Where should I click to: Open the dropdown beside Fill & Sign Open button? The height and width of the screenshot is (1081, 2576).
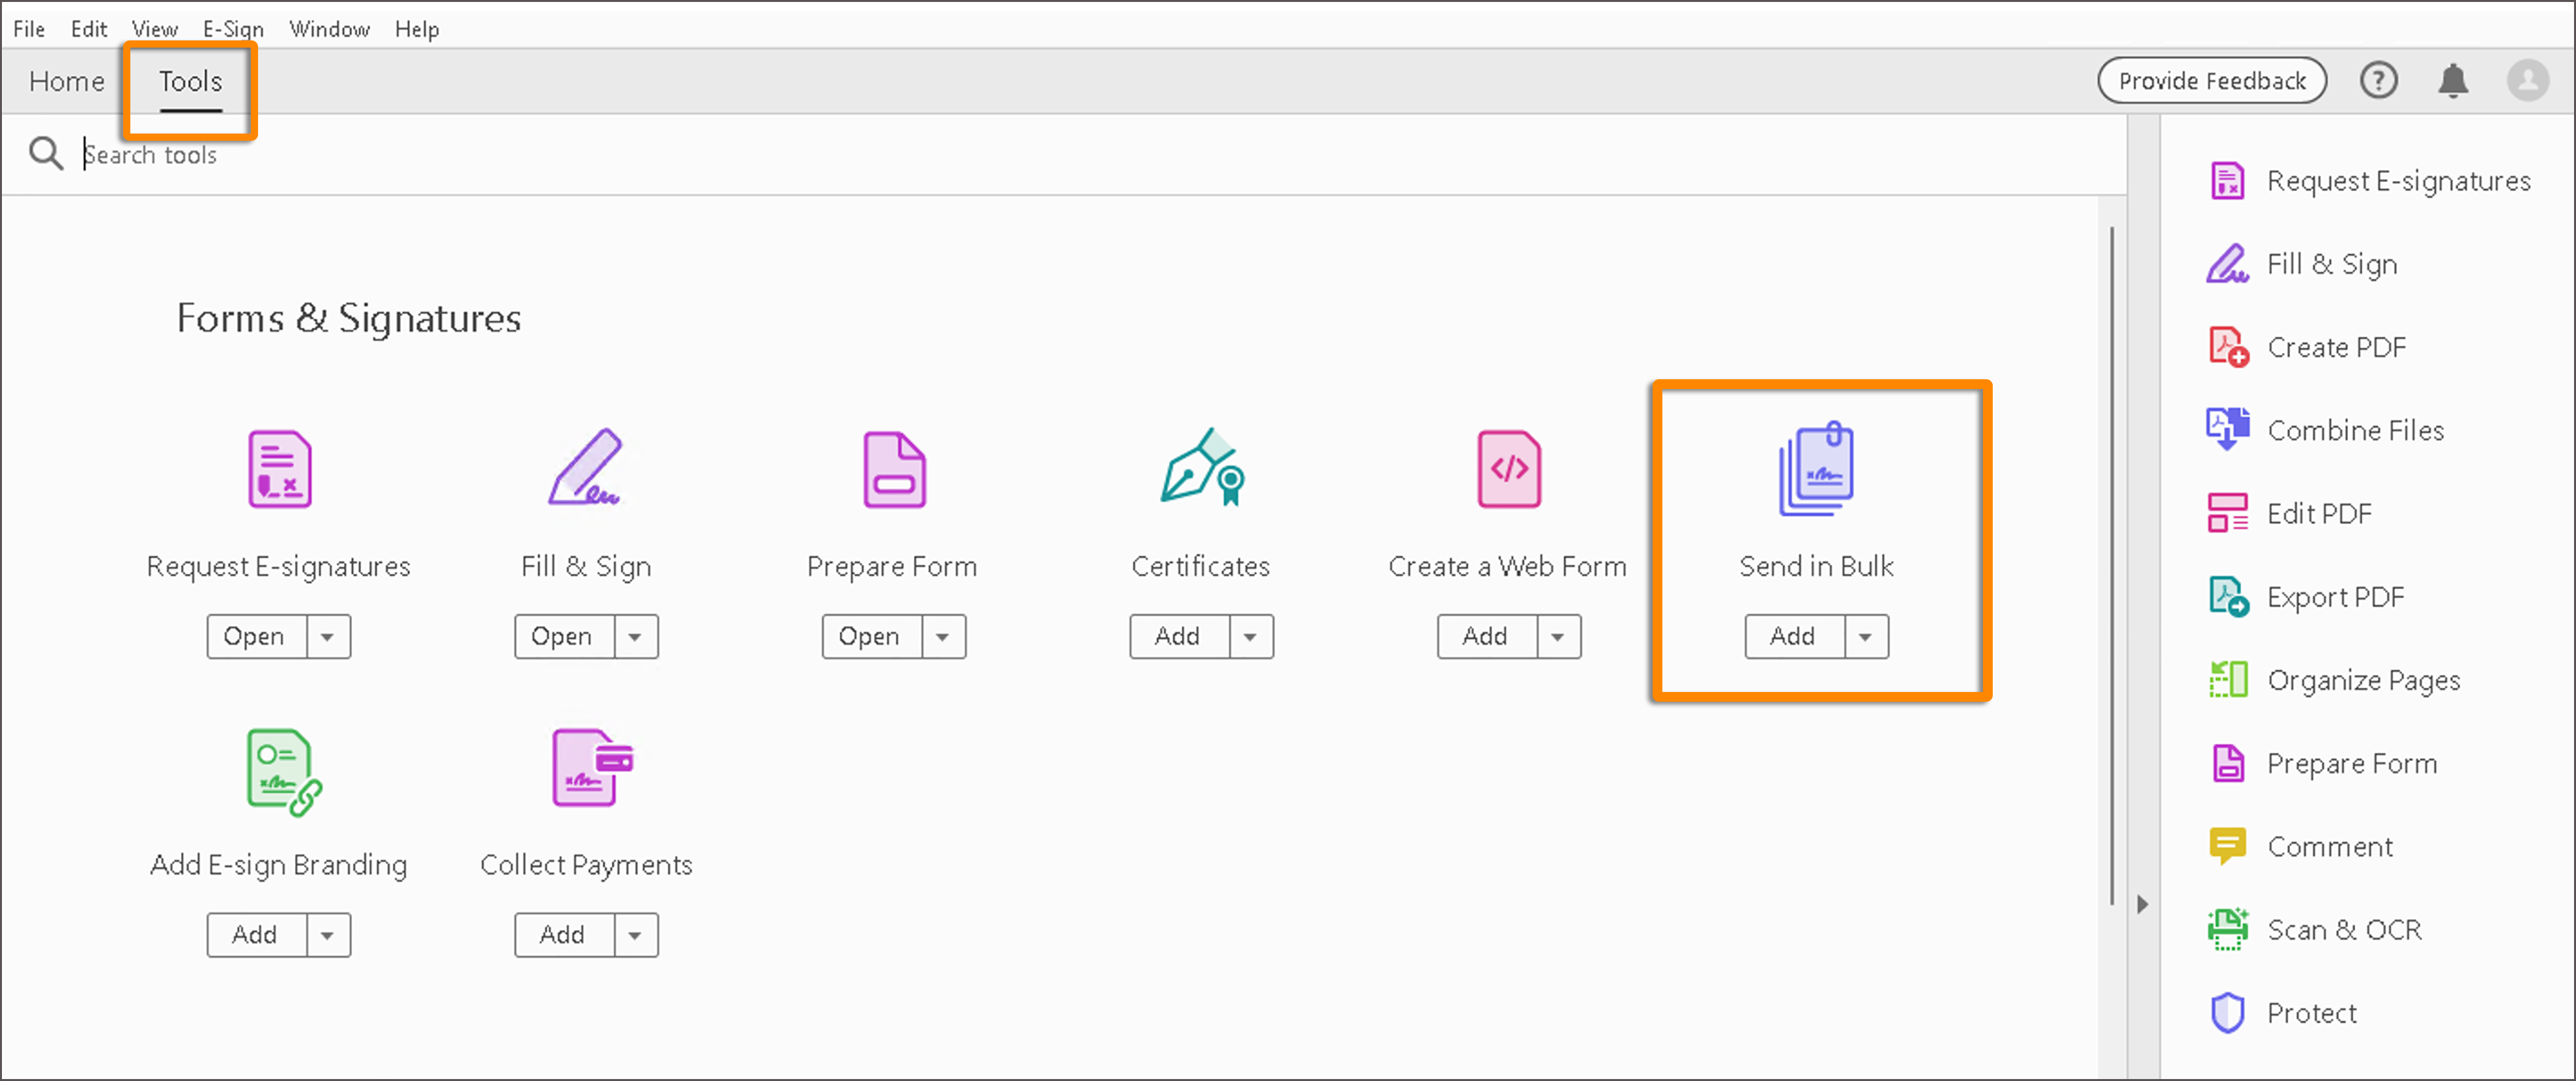point(636,636)
